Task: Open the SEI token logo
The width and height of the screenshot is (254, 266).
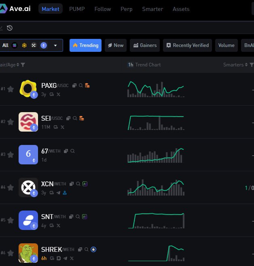Action: point(28,122)
